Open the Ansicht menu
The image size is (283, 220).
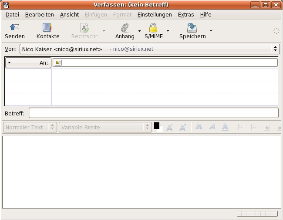tap(70, 15)
